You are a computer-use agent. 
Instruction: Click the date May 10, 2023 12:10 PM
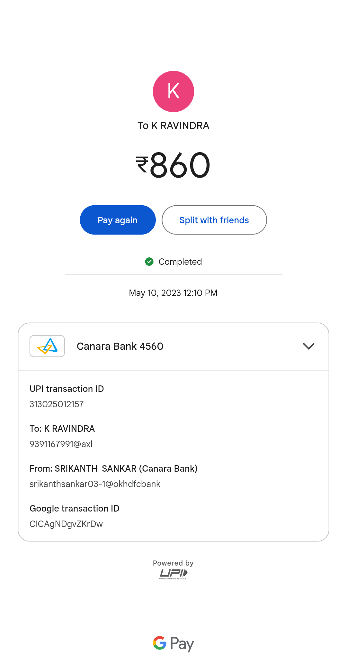[x=173, y=293]
